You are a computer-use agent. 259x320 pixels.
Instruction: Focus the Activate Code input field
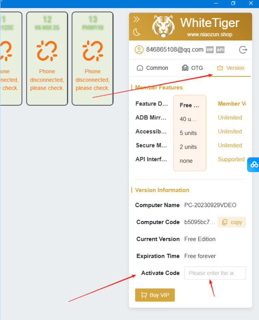(x=215, y=273)
